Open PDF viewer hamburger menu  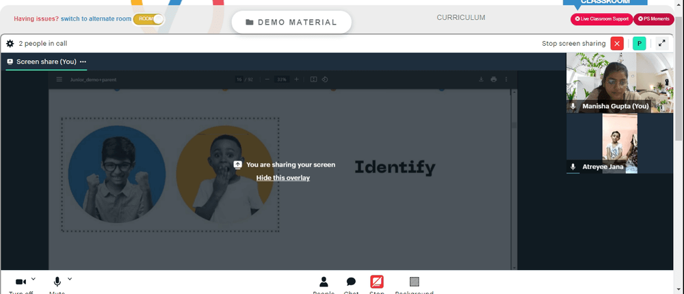click(60, 79)
